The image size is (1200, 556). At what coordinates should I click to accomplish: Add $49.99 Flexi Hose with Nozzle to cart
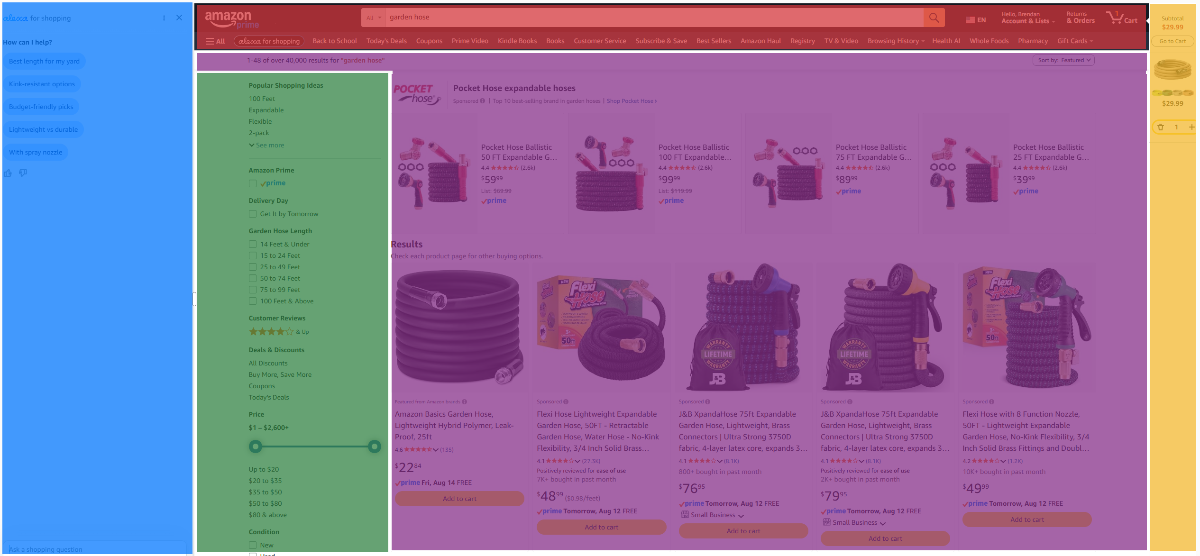(1027, 520)
